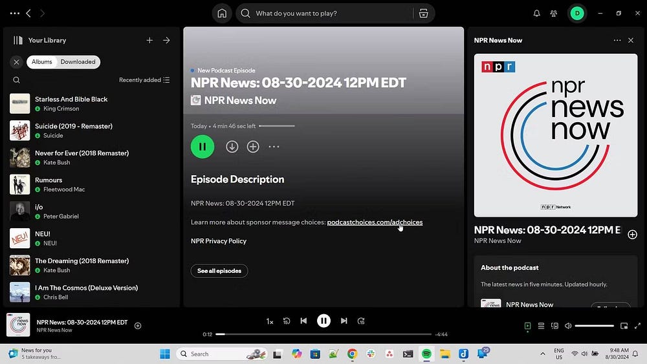
Task: Select the Downloaded filter chip
Action: click(x=78, y=62)
